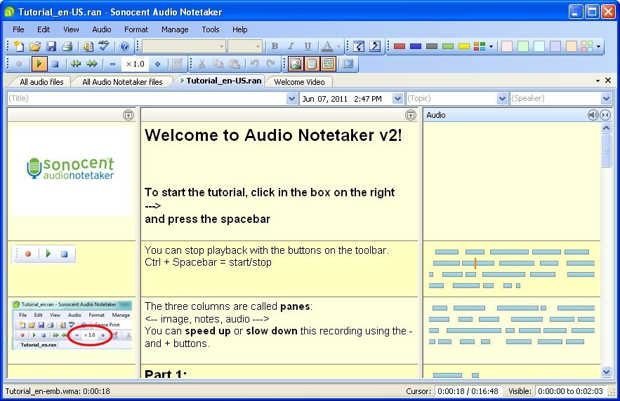Viewport: 620px width, 401px height.
Task: Toggle the audio pane view button
Action: (x=328, y=64)
